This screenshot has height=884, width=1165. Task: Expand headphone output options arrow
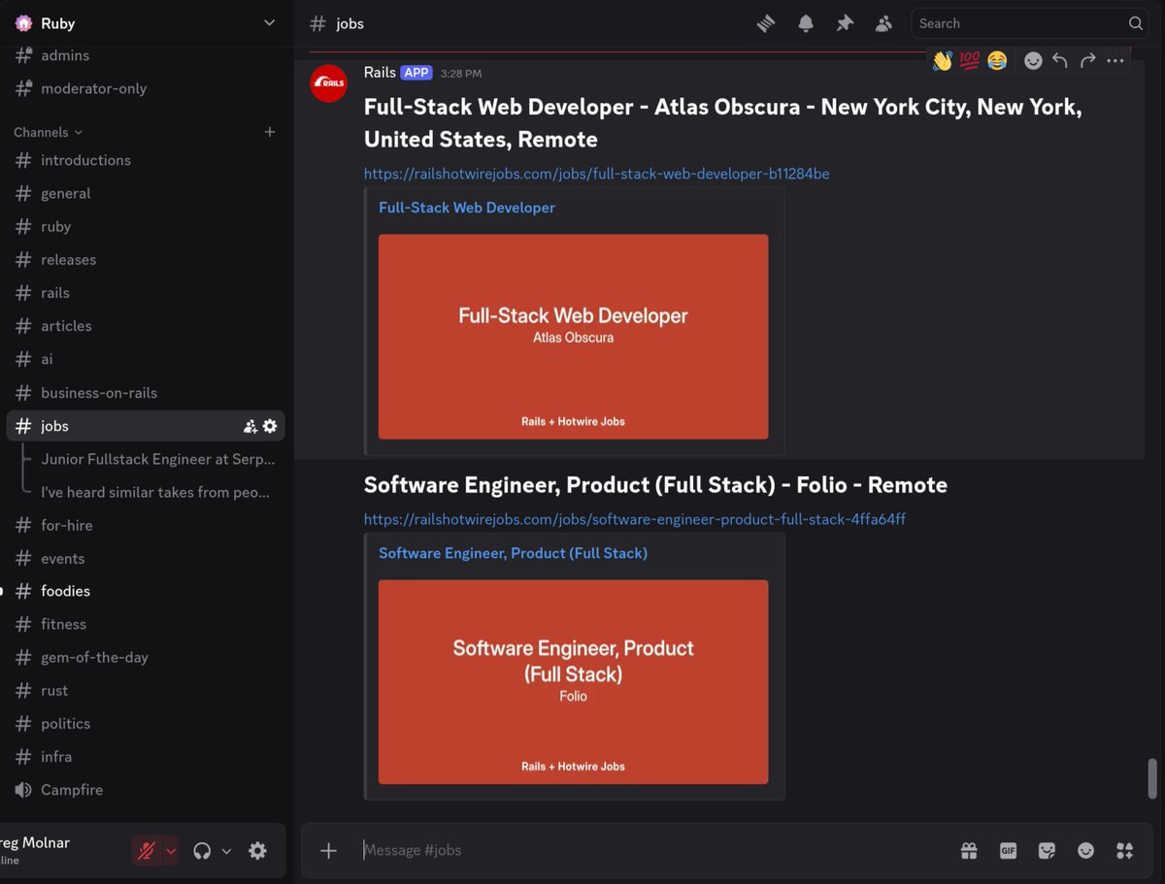pyautogui.click(x=226, y=851)
